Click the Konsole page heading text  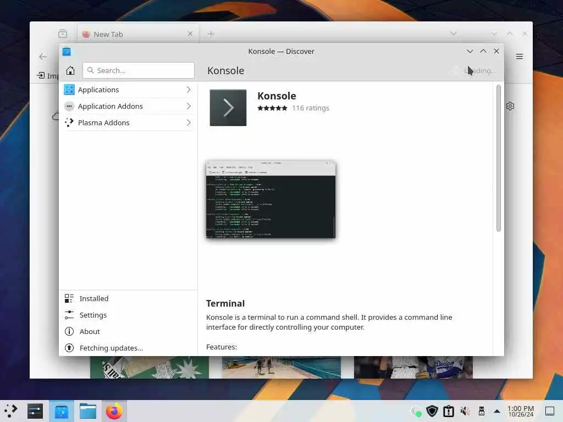(225, 71)
